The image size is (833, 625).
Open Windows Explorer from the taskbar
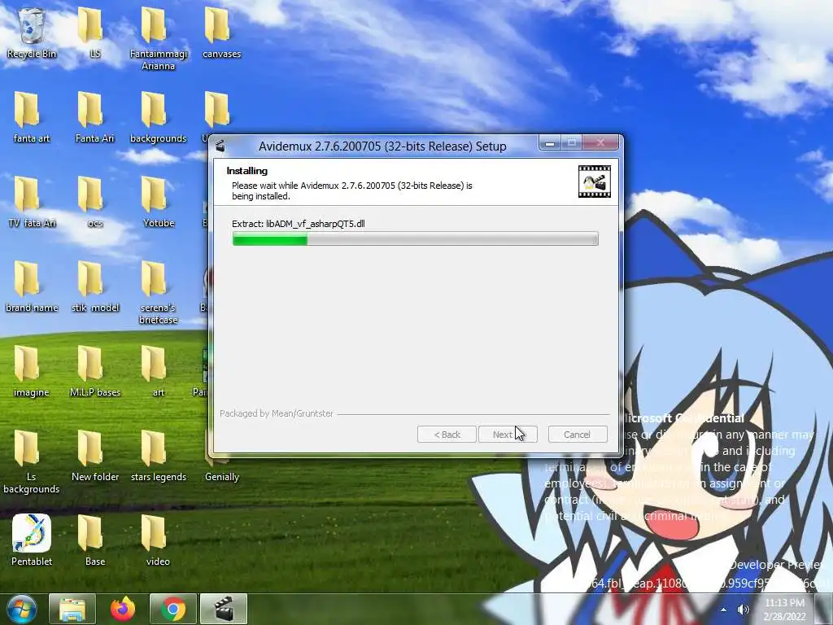(x=72, y=609)
